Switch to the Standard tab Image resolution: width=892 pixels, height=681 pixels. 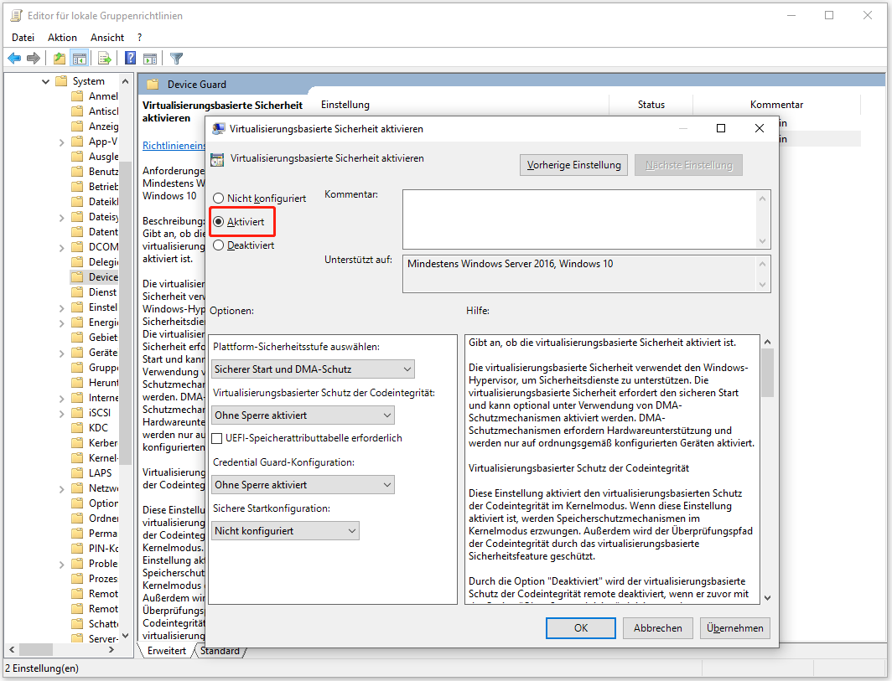219,651
